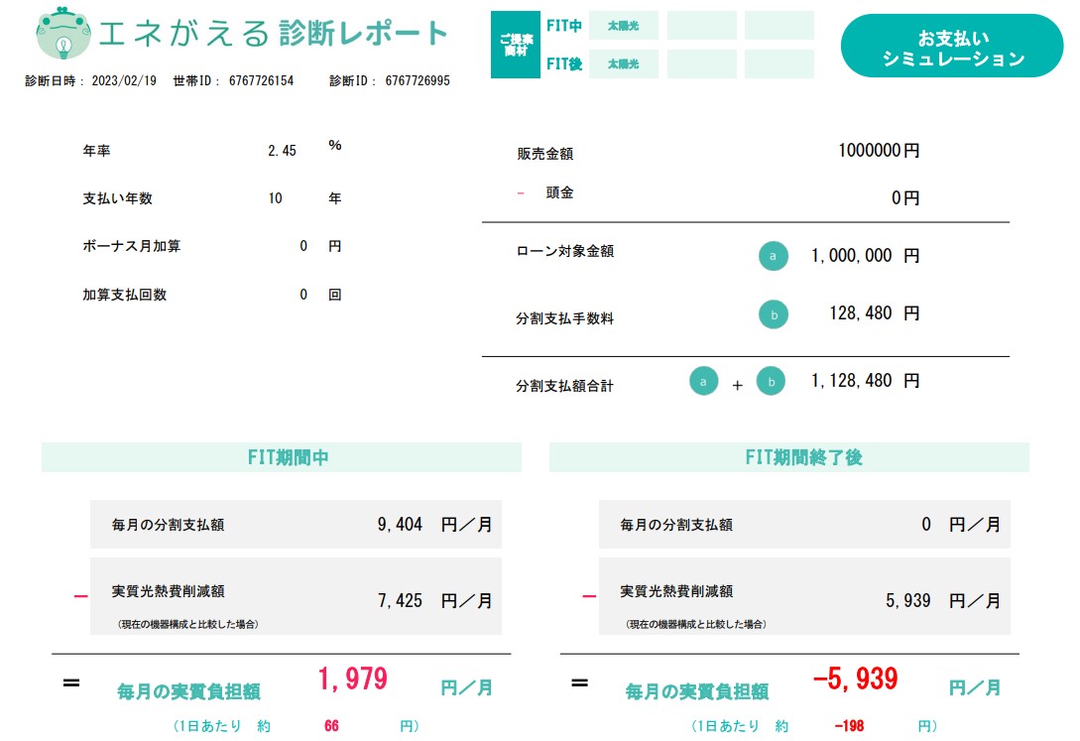
Task: Click the circle 'b' icon beside 分割支払手数料
Action: point(773,314)
